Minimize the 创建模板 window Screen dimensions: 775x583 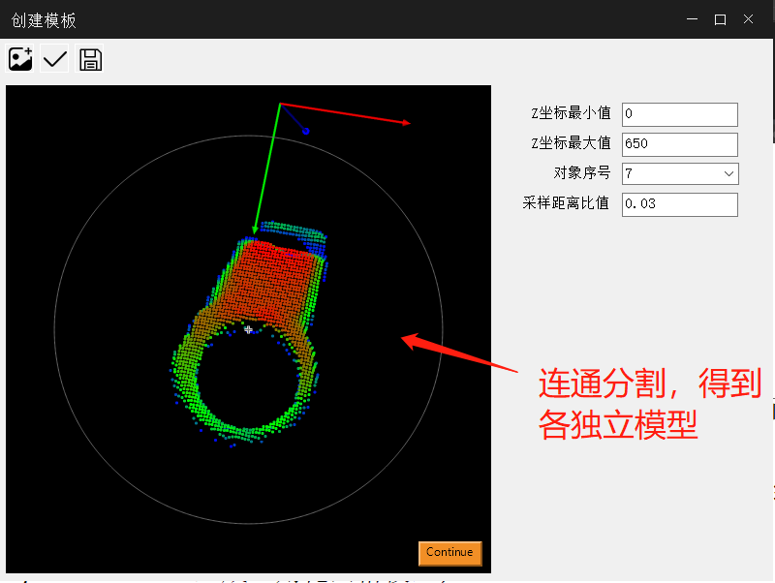[x=692, y=19]
